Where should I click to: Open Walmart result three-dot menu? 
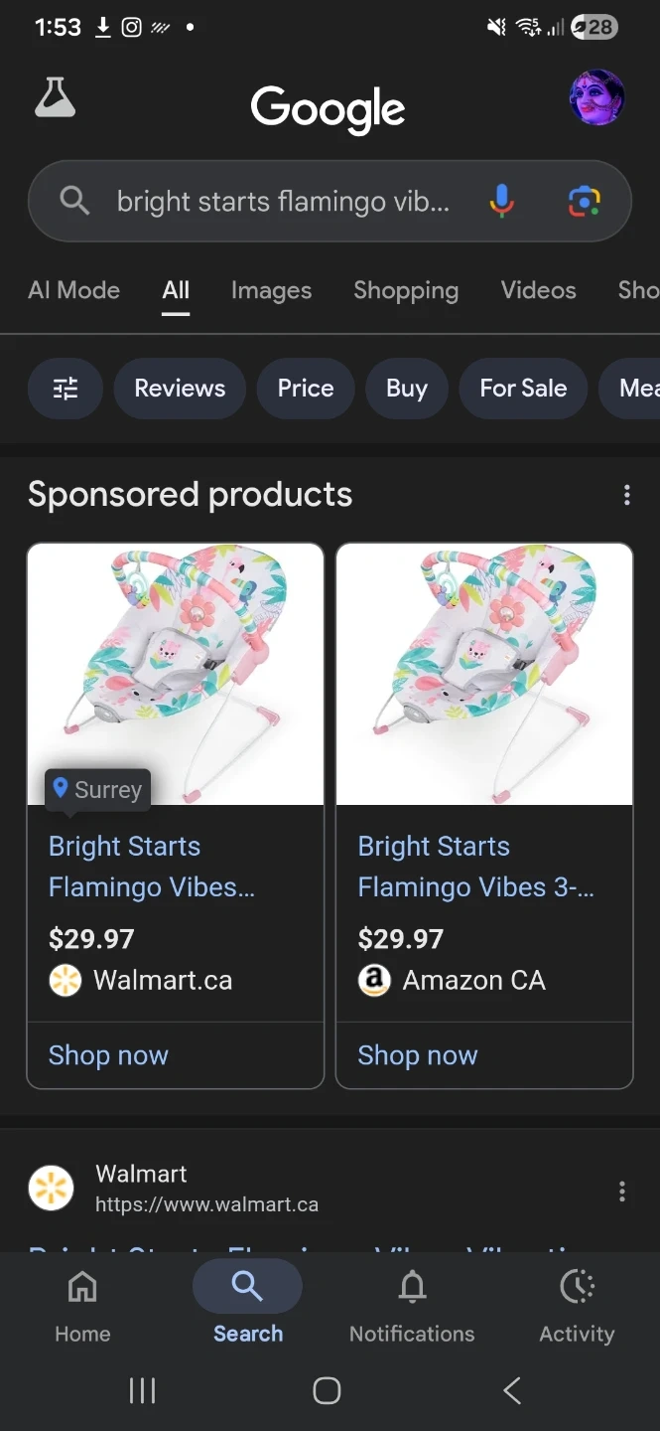pos(622,1192)
